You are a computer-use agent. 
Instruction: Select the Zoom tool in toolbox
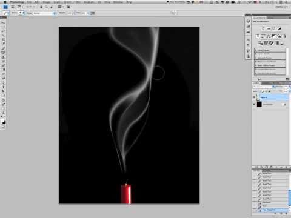pyautogui.click(x=3, y=113)
